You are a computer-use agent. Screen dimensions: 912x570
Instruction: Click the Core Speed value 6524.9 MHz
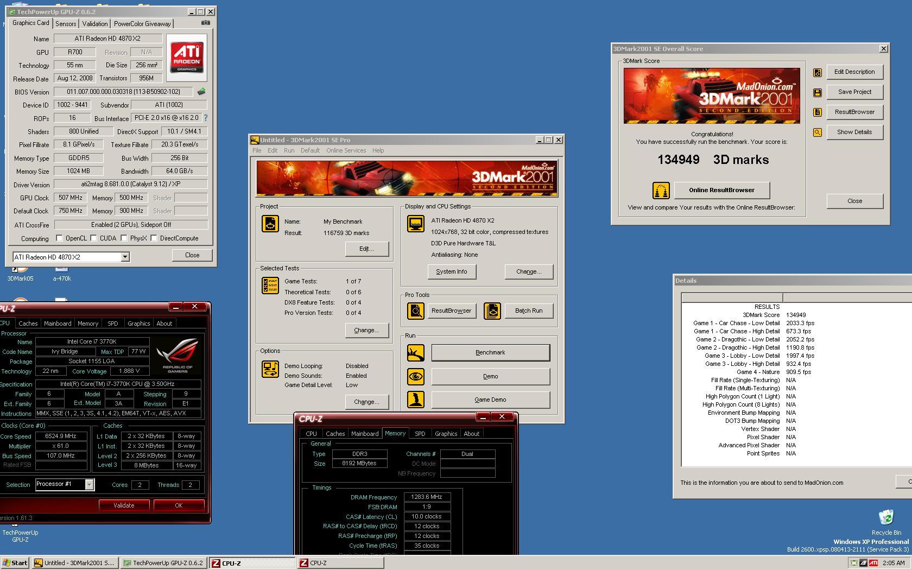(61, 436)
